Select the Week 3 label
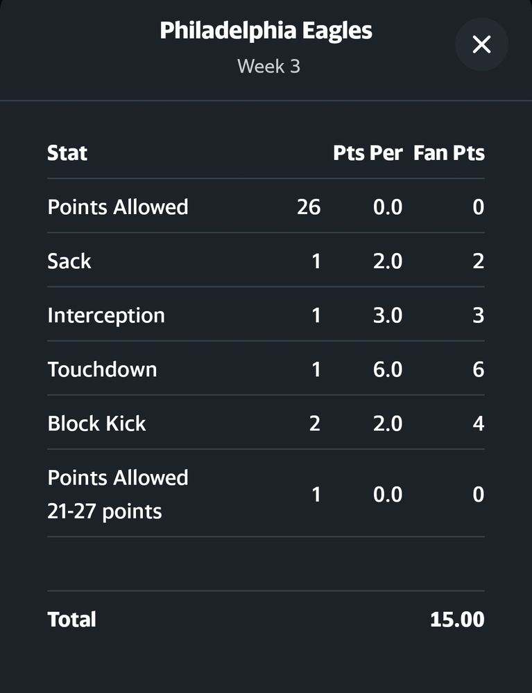 pos(268,67)
